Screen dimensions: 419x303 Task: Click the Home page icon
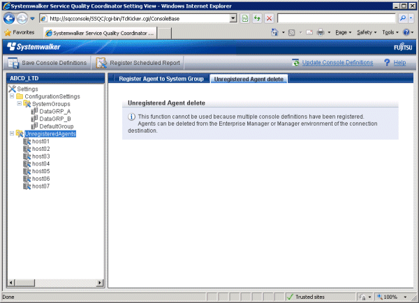(x=274, y=32)
